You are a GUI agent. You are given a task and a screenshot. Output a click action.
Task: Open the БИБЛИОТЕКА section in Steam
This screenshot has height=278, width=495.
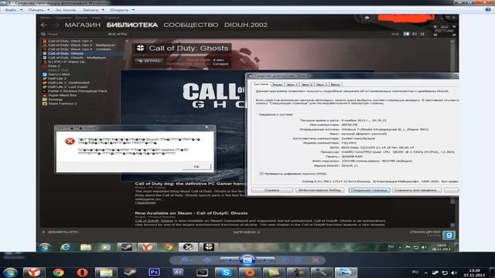click(132, 25)
